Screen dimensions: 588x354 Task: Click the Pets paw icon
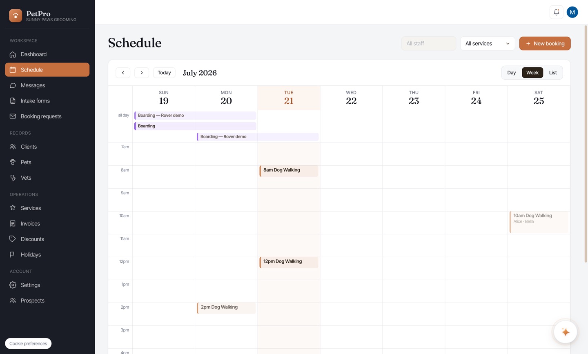click(x=13, y=162)
